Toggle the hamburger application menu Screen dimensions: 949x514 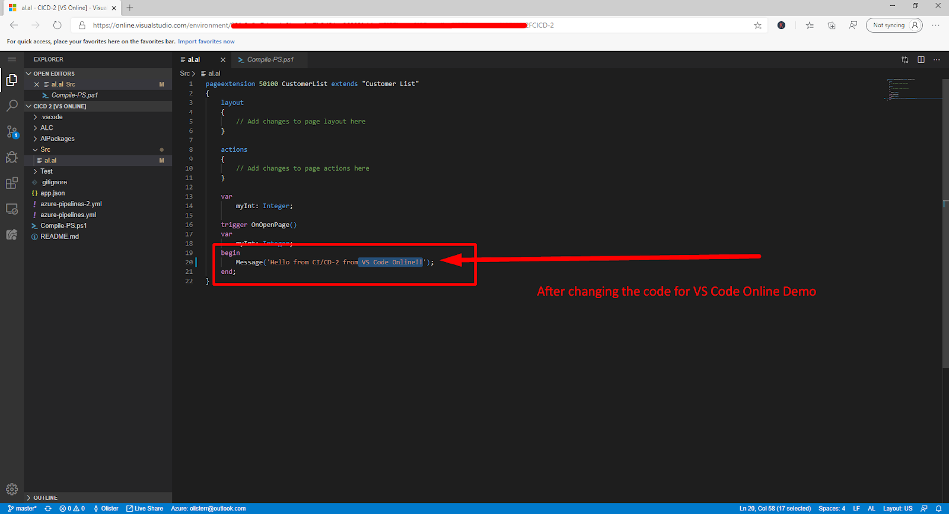[12, 60]
